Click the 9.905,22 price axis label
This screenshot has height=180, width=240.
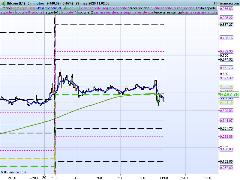[x=226, y=18]
